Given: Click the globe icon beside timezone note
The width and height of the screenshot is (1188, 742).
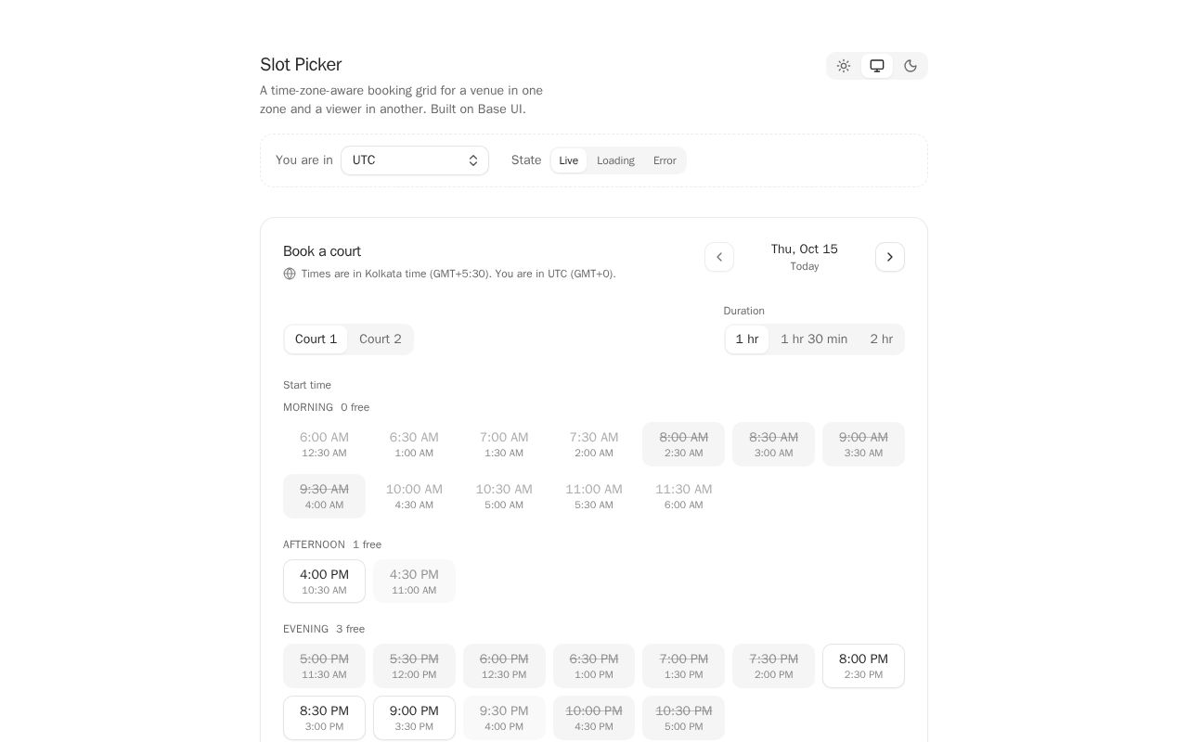Looking at the screenshot, I should pyautogui.click(x=290, y=274).
